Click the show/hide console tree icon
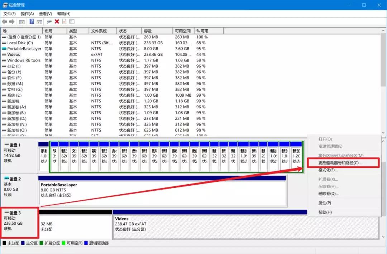 point(22,22)
